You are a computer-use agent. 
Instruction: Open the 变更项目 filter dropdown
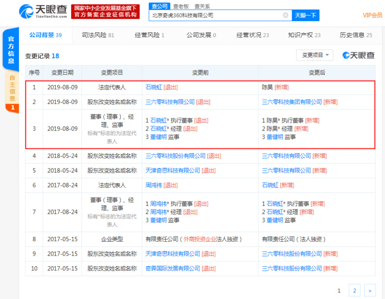click(314, 55)
